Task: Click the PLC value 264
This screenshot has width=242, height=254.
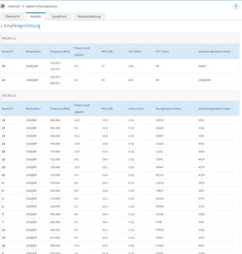Action: click(x=131, y=66)
